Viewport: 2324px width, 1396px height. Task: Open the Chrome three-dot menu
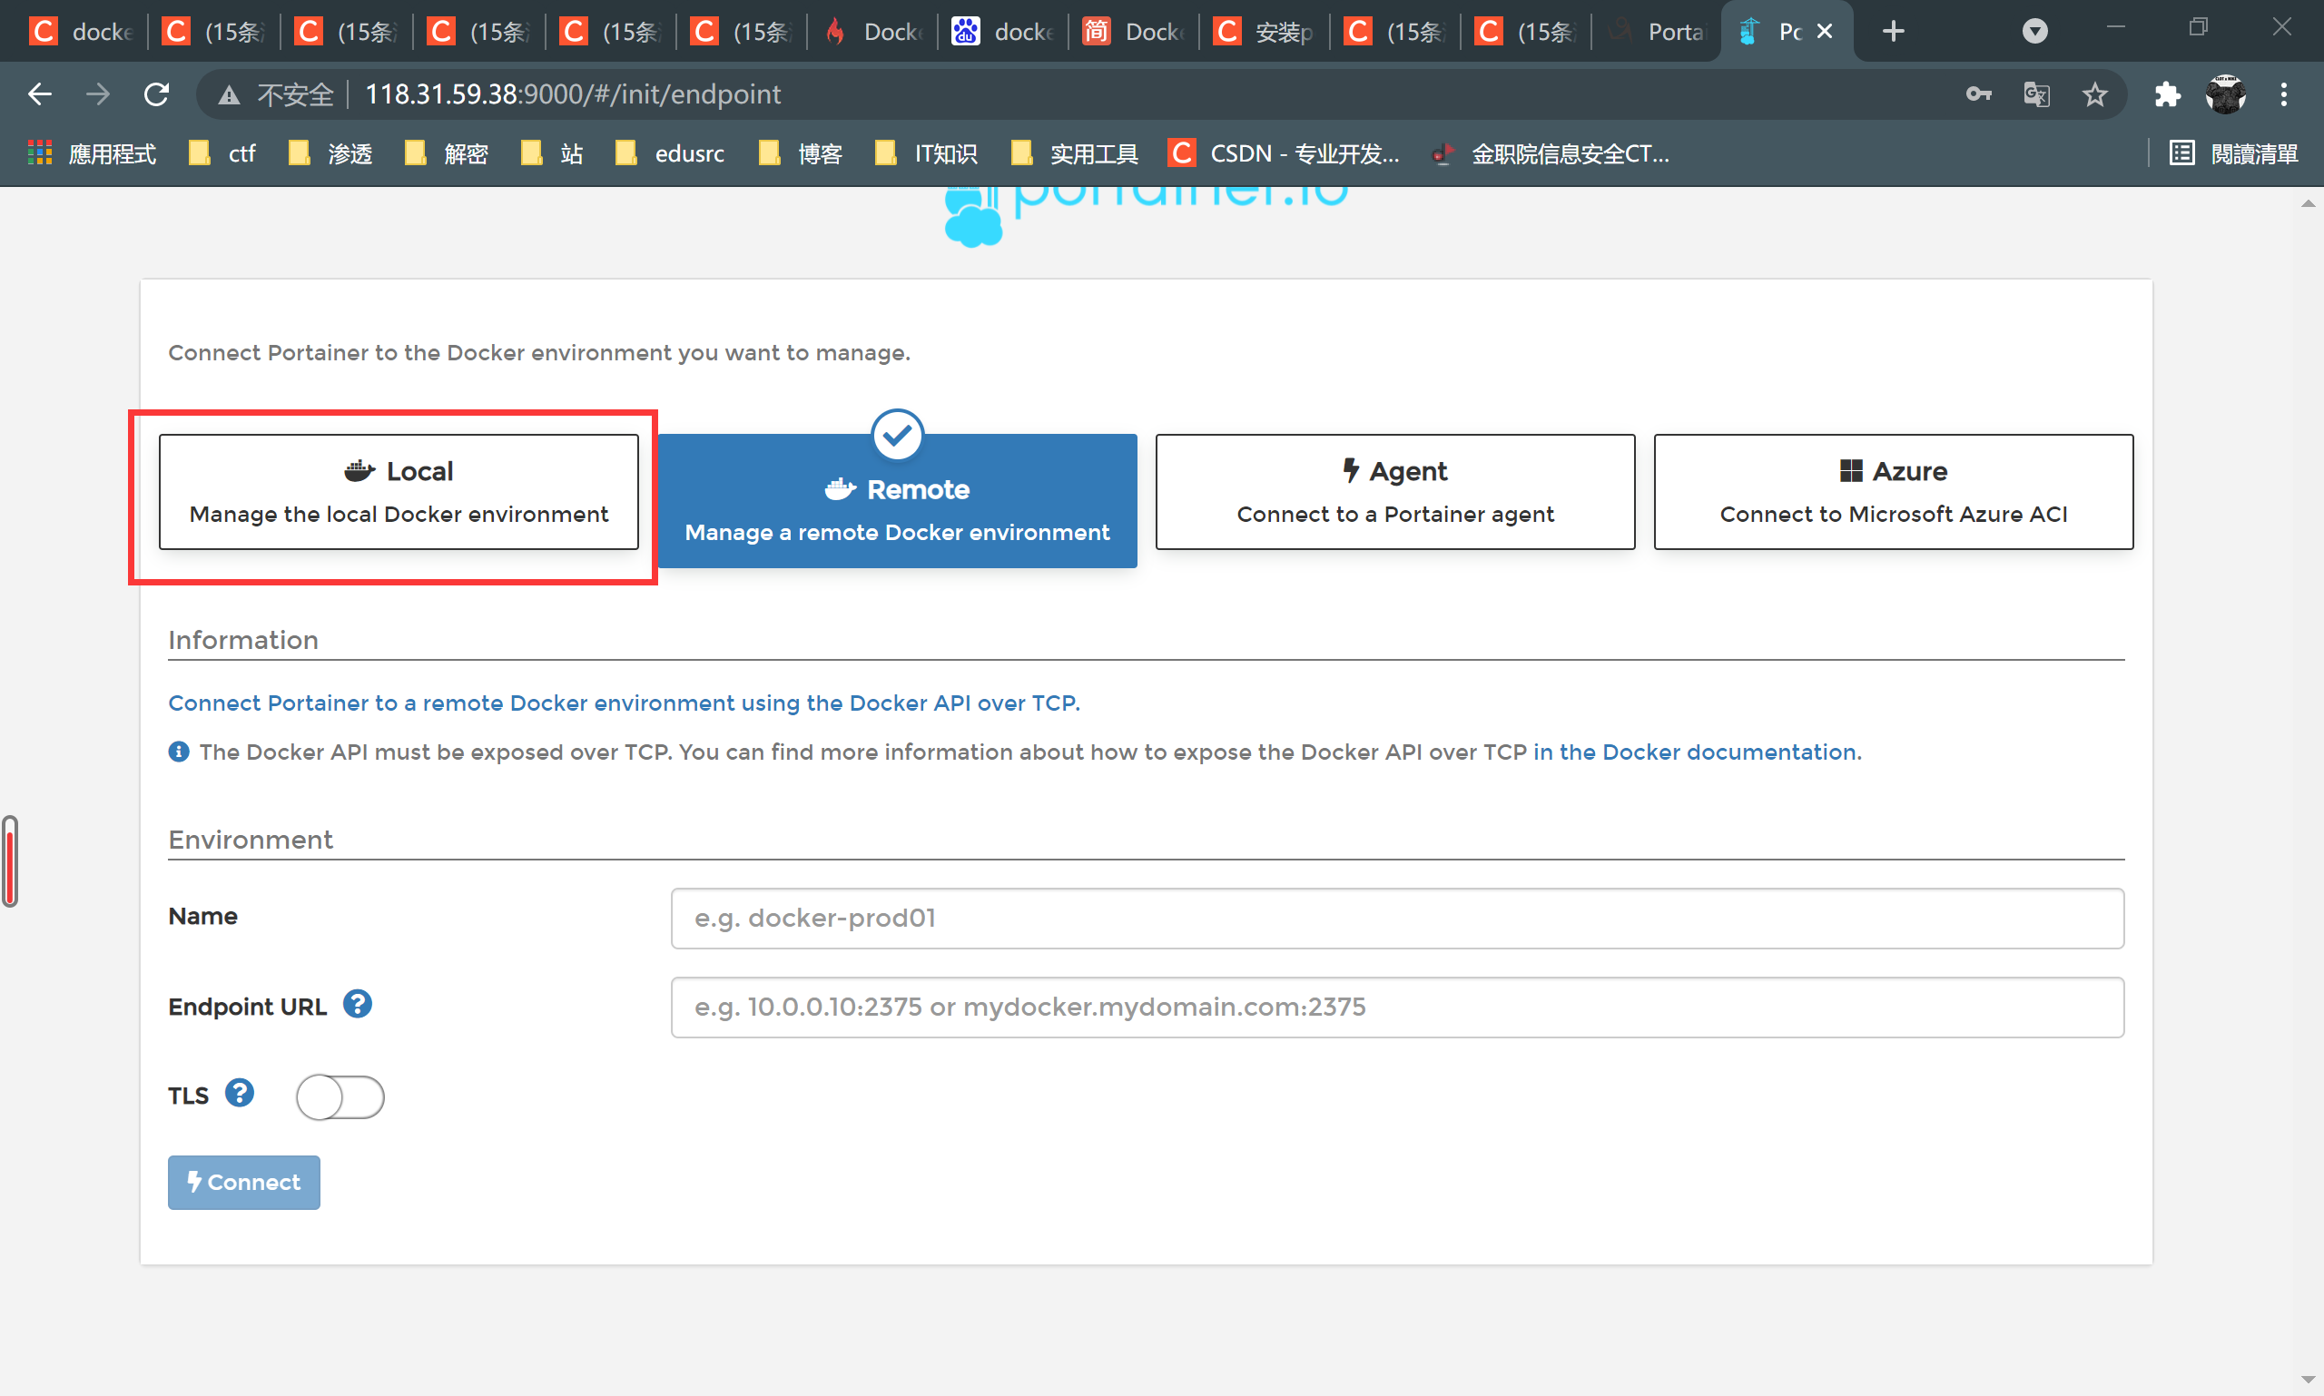[x=2283, y=94]
